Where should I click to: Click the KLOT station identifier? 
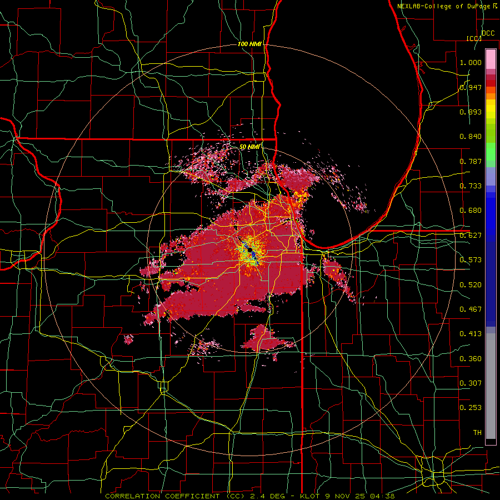(x=311, y=496)
